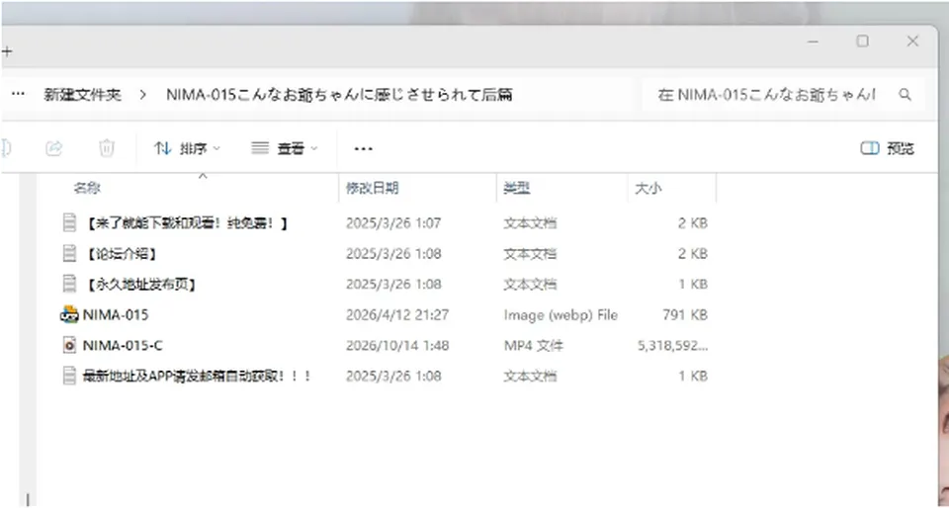Open the 查看 view menu
Screen dimensions: 949x508
(x=285, y=148)
